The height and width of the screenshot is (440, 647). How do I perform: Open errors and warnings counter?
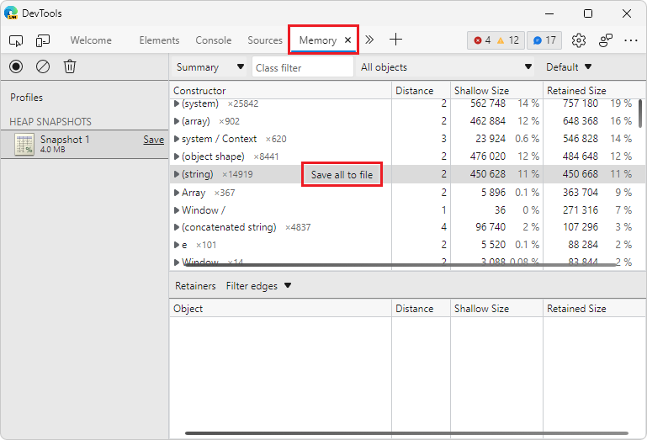496,40
